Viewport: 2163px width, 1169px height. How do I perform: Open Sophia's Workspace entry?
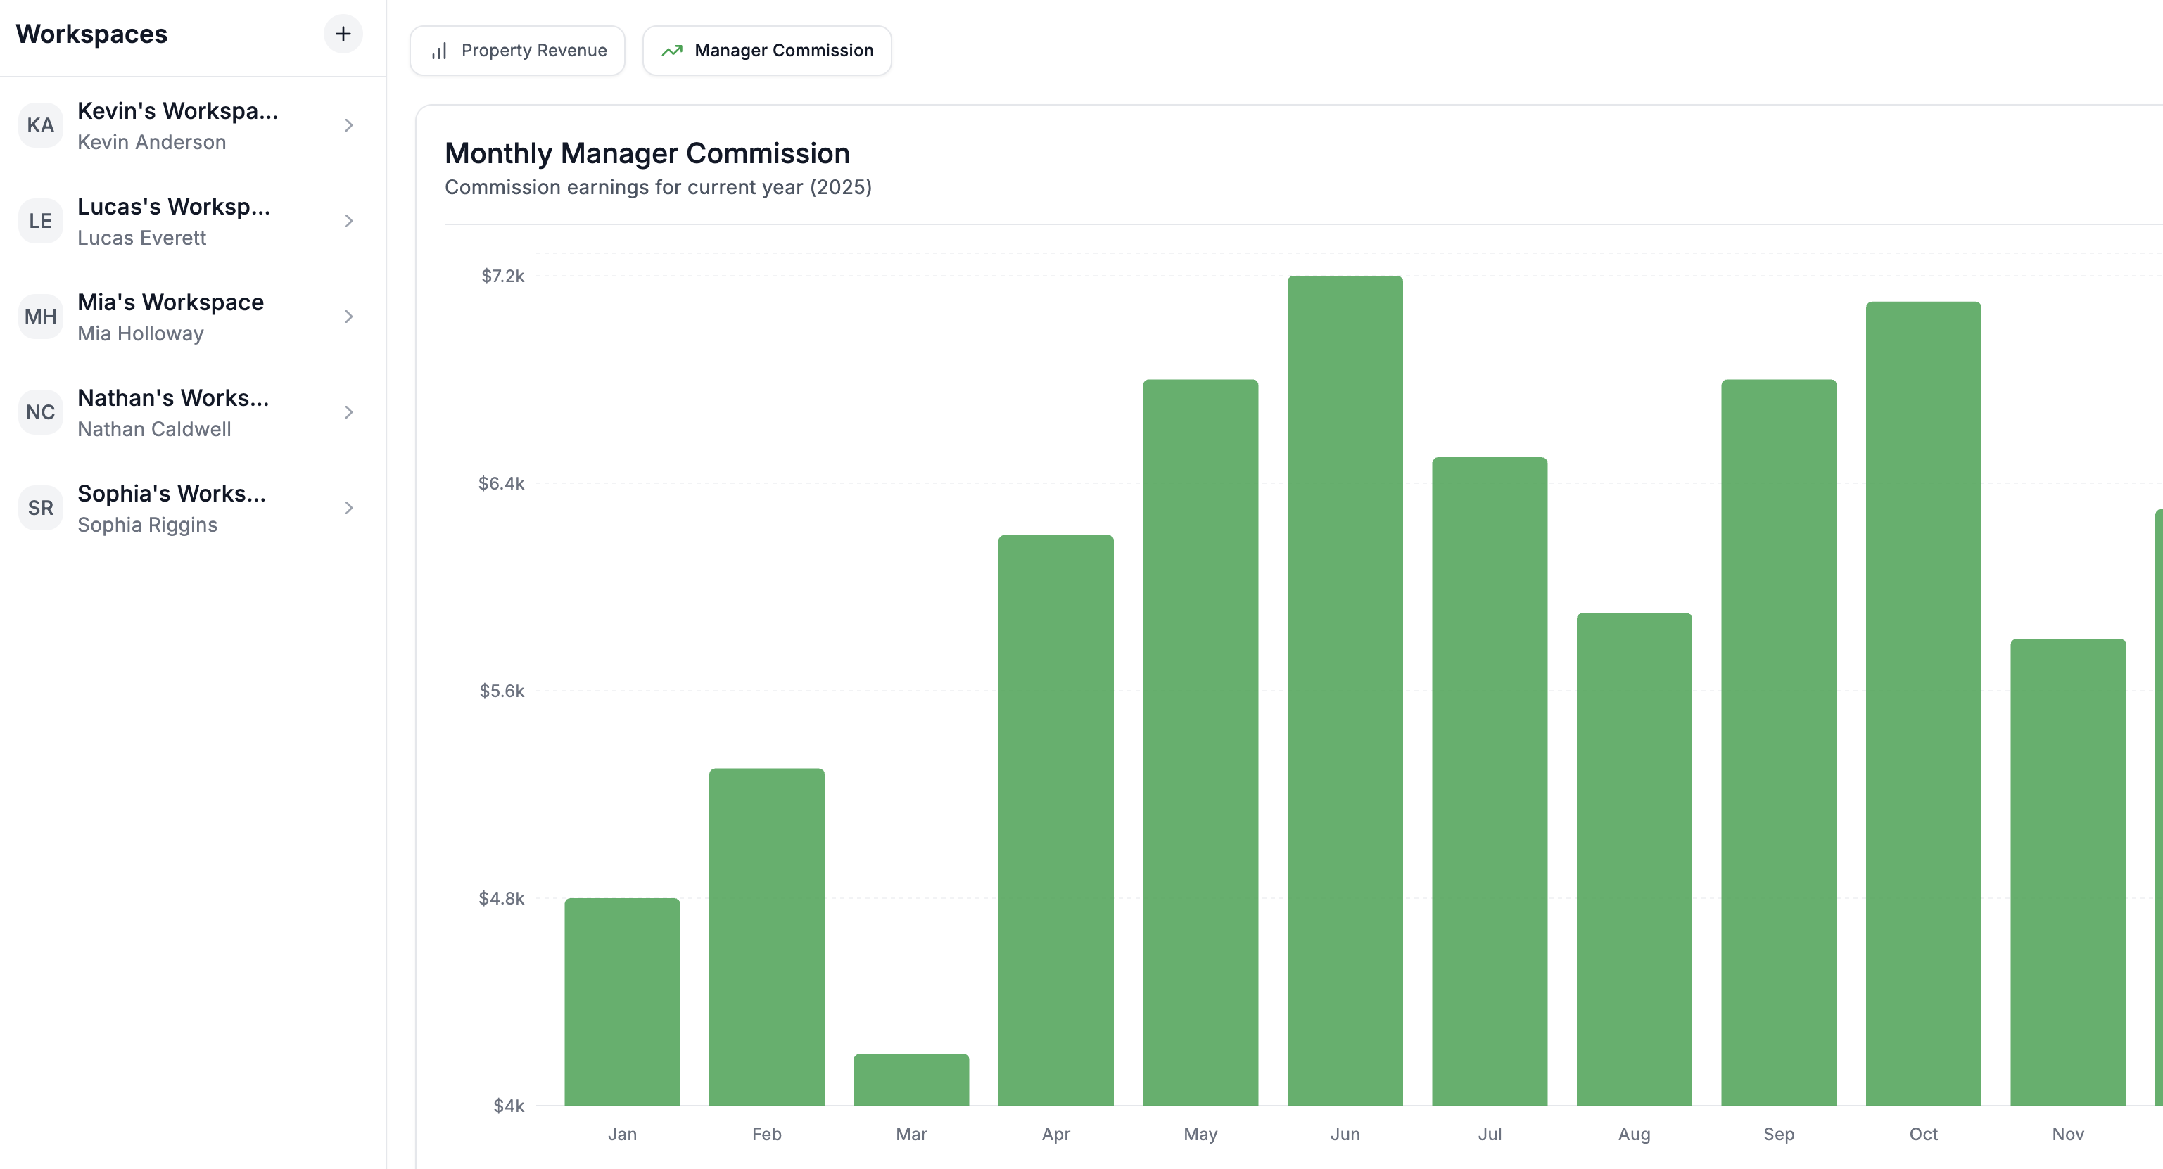coord(192,509)
